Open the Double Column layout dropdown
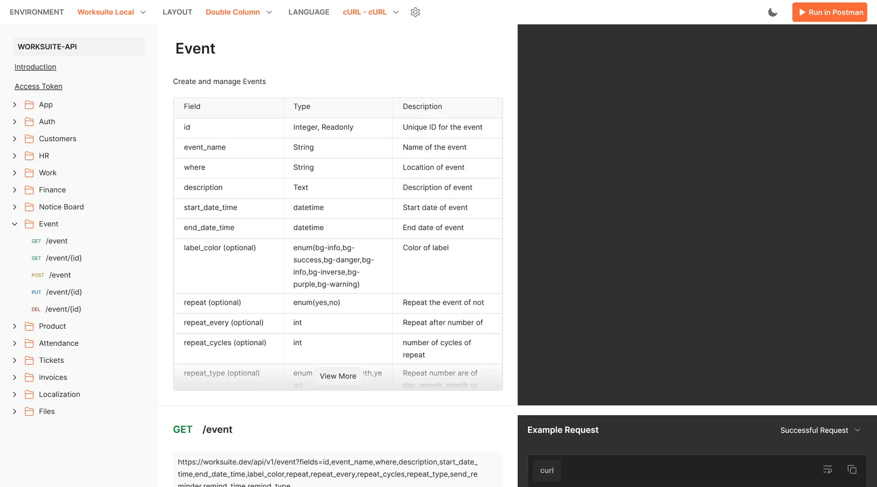The image size is (877, 487). 239,12
